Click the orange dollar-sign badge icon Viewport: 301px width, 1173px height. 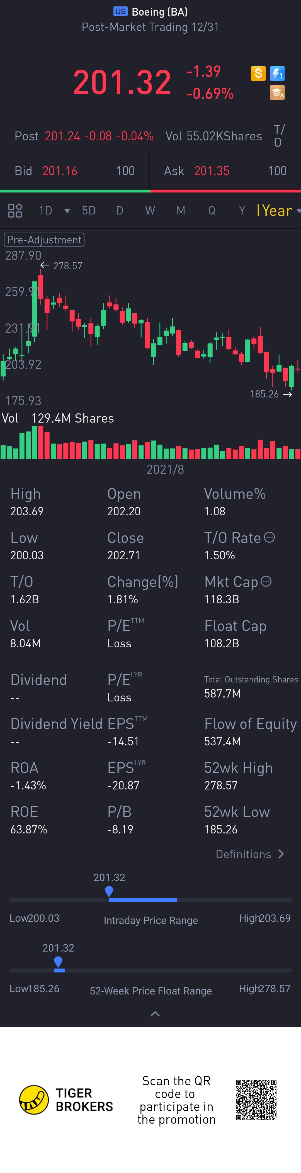coord(258,73)
